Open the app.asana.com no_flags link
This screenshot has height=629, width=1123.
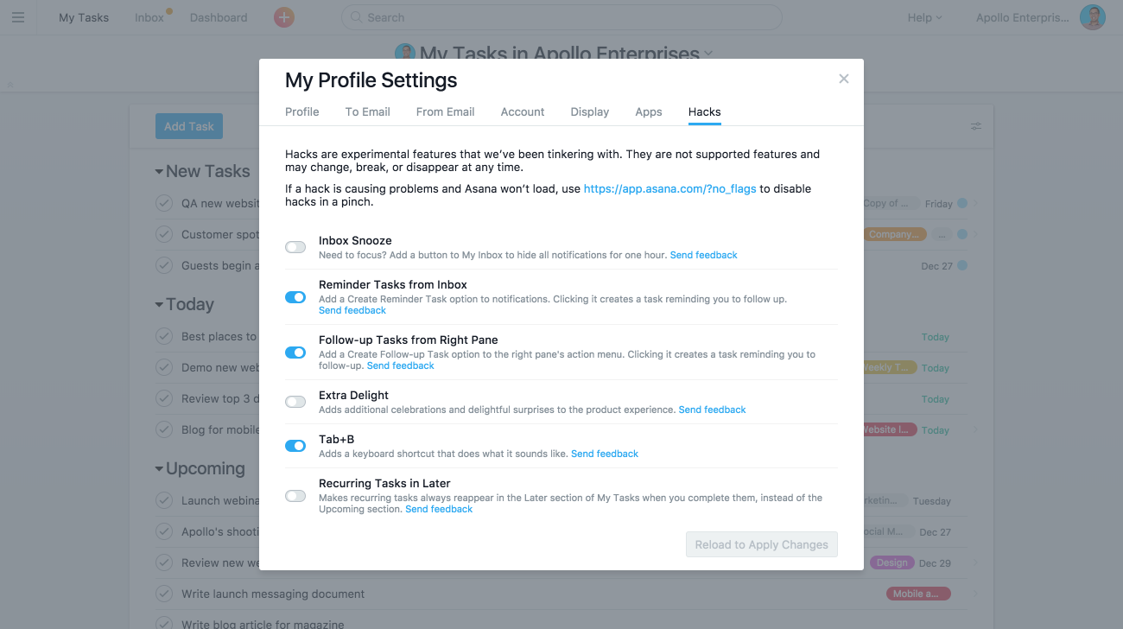(x=670, y=188)
